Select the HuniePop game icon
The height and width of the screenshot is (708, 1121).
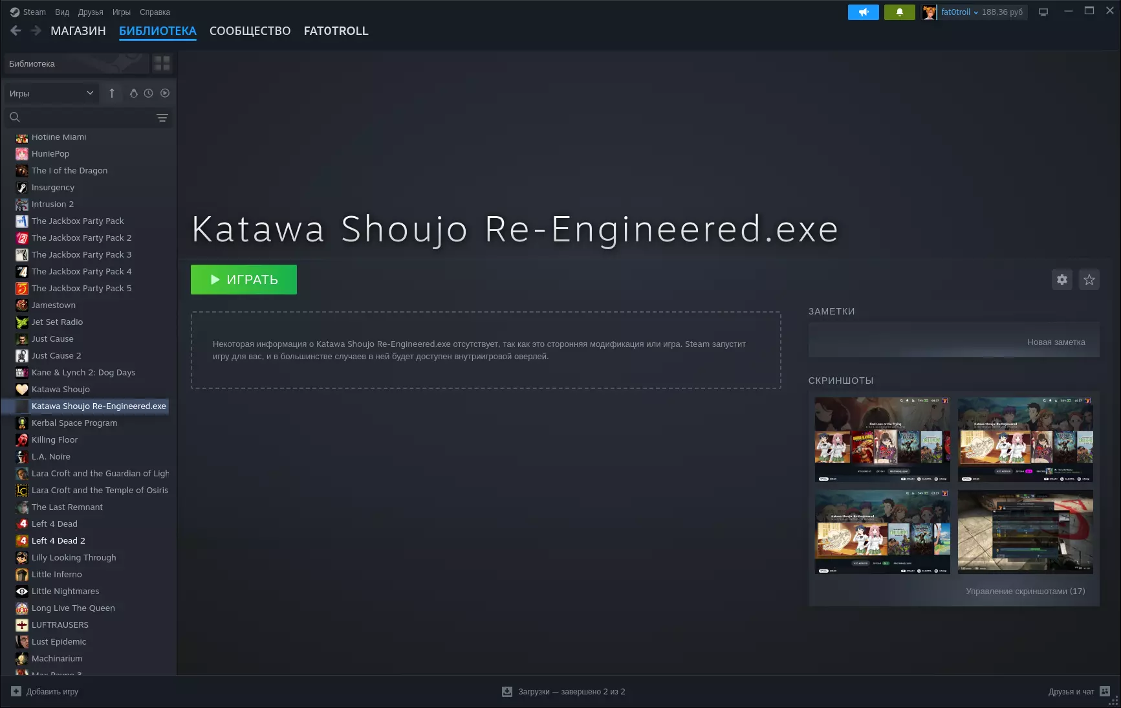click(22, 154)
